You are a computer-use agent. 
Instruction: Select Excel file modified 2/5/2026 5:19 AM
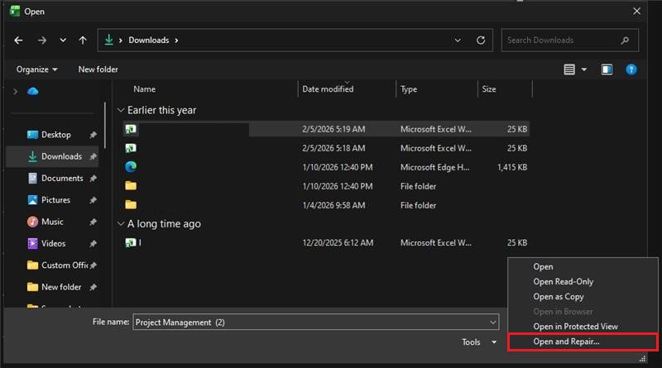(326, 129)
